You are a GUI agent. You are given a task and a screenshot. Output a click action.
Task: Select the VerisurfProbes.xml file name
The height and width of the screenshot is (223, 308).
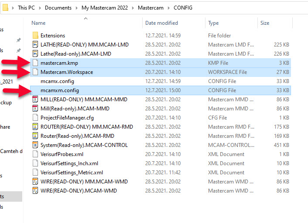click(x=62, y=154)
